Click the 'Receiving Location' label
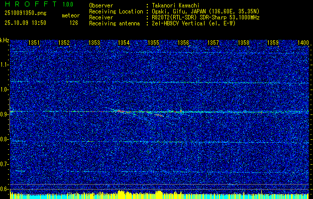 116,11
